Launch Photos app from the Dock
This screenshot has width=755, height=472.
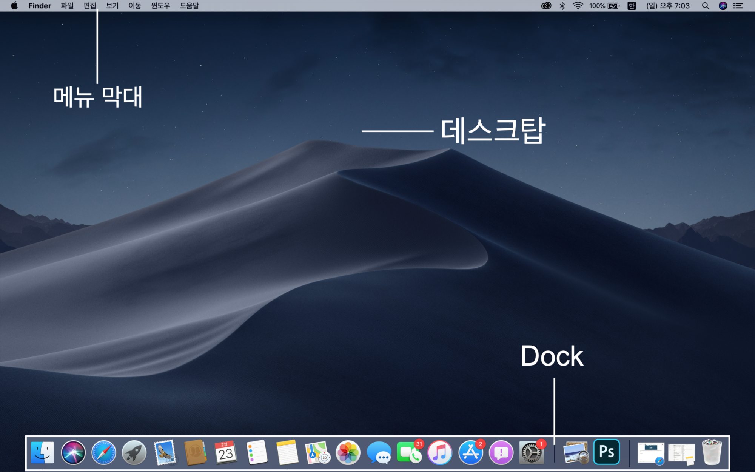[348, 452]
